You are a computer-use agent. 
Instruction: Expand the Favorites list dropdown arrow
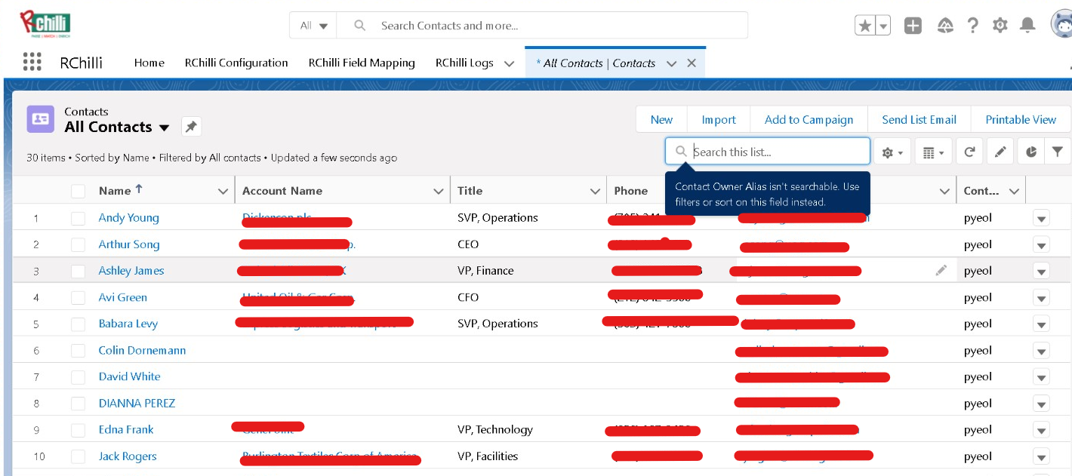(884, 26)
